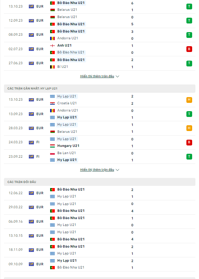Click the Poland flag beside Ba Lan U21
Screen dimensions: 199x279
52,153
